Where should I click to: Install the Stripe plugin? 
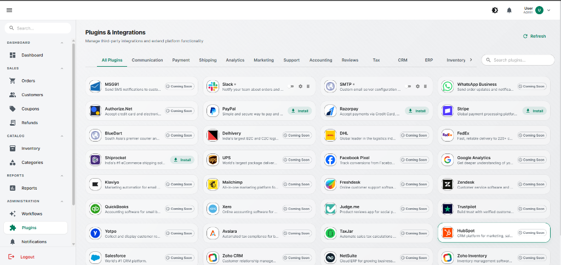click(x=535, y=111)
